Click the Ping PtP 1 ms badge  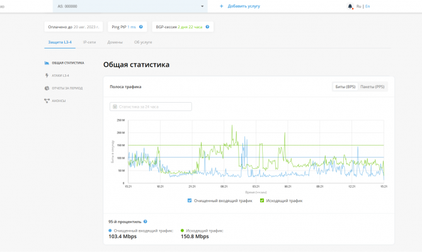127,27
